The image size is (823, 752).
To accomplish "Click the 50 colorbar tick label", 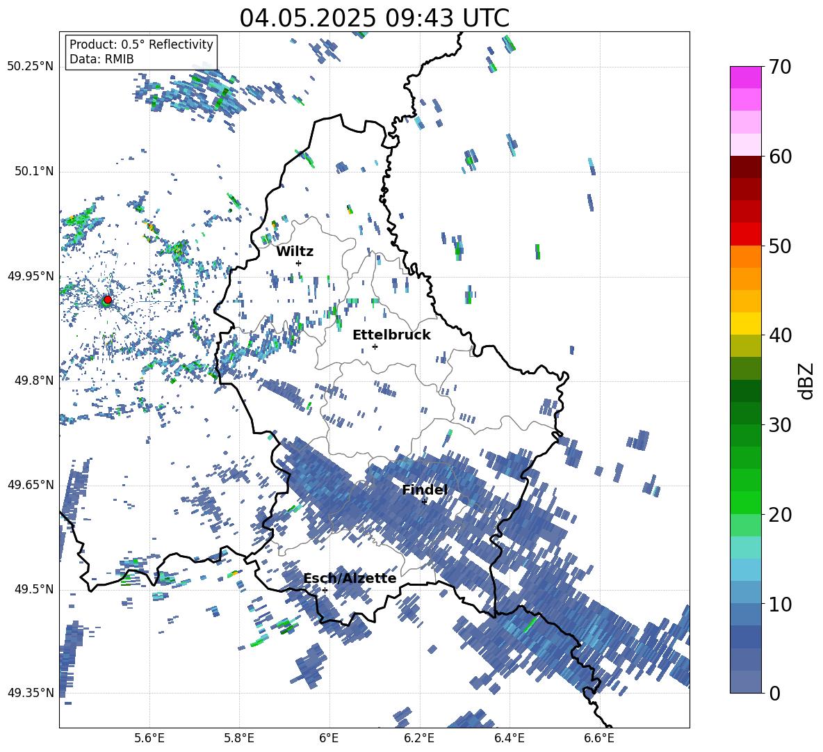I will point(780,246).
